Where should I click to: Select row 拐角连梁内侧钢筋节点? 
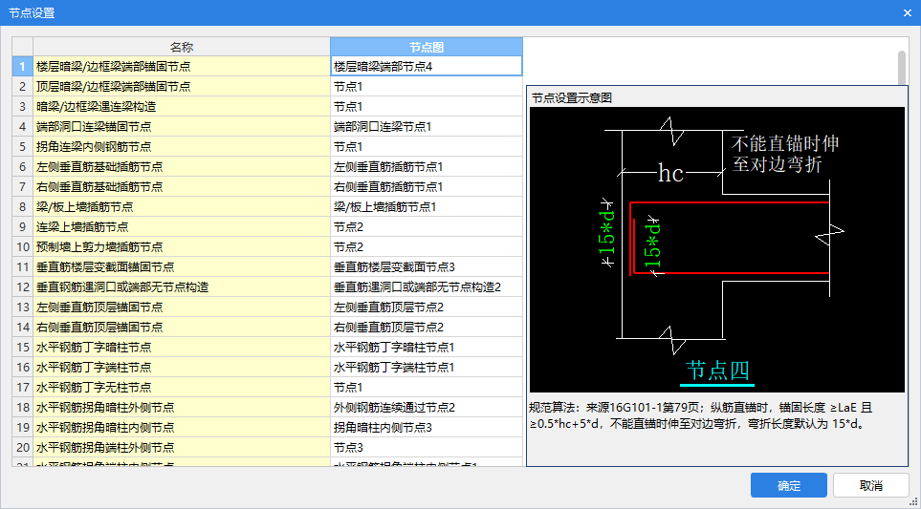pyautogui.click(x=182, y=147)
